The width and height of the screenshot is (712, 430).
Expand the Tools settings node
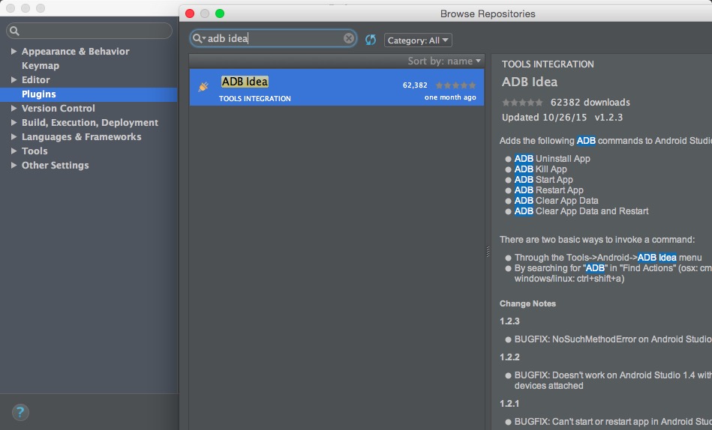point(14,151)
